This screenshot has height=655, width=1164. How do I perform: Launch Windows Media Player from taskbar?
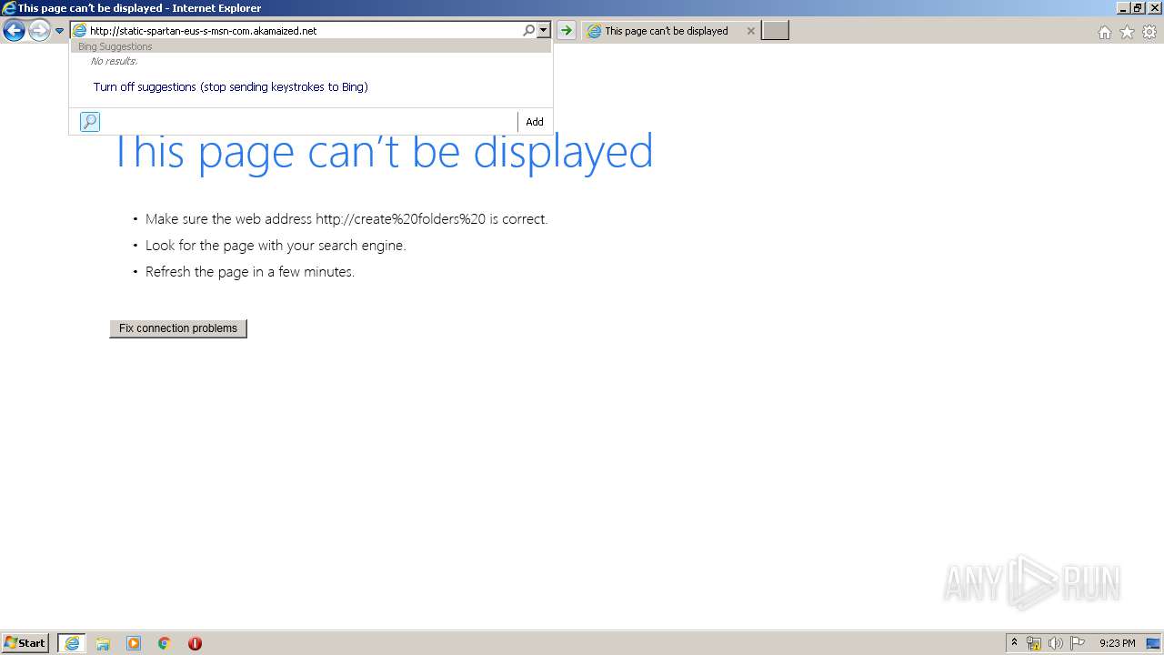click(x=134, y=643)
